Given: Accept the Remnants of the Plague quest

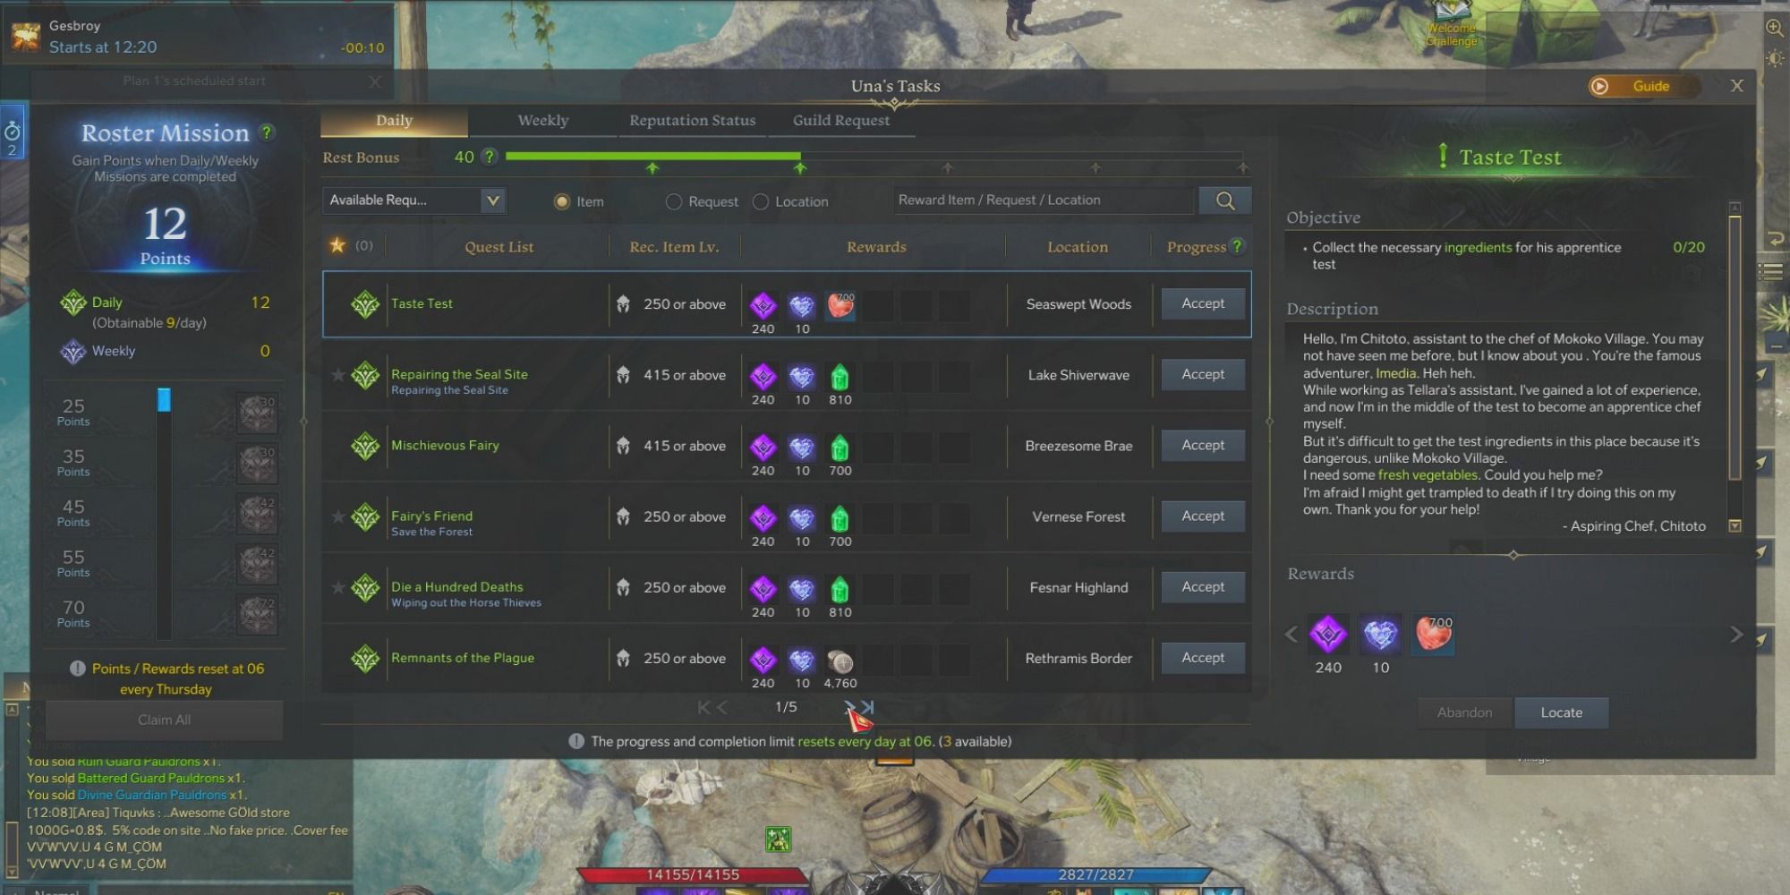Looking at the screenshot, I should coord(1203,658).
